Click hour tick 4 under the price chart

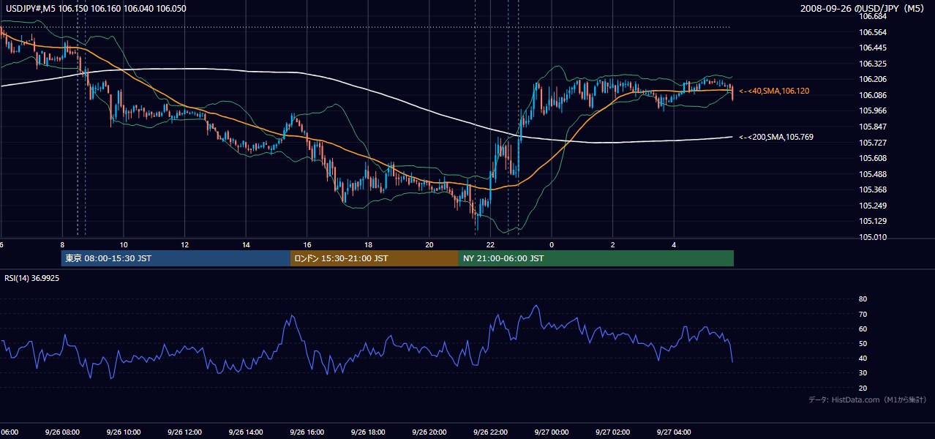click(674, 245)
